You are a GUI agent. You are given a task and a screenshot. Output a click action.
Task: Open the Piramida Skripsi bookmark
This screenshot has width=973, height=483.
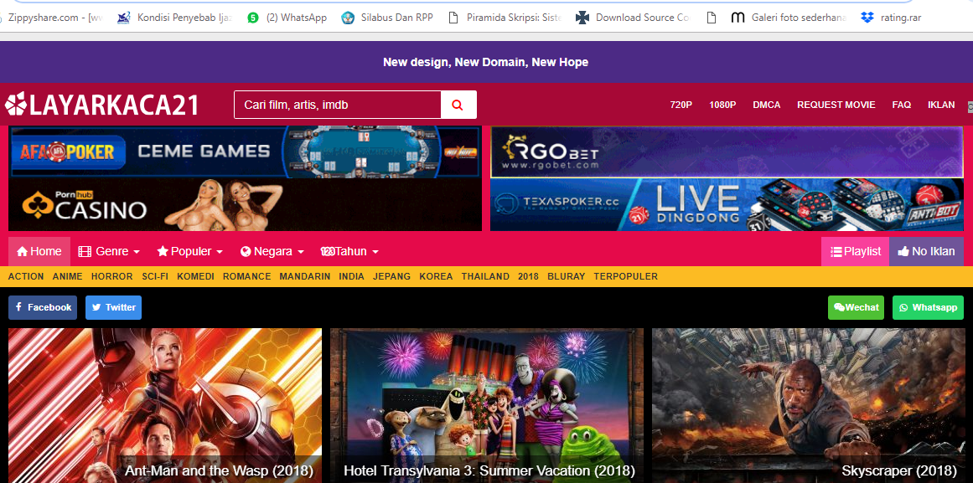coord(505,18)
